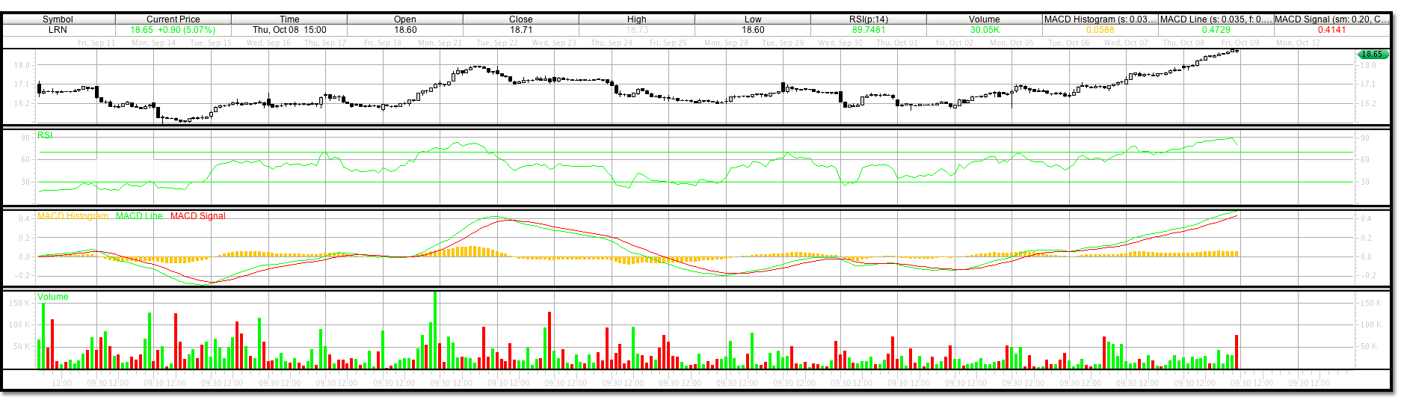The image size is (1404, 403).
Task: Click the green RSI label in chart
Action: pos(46,135)
